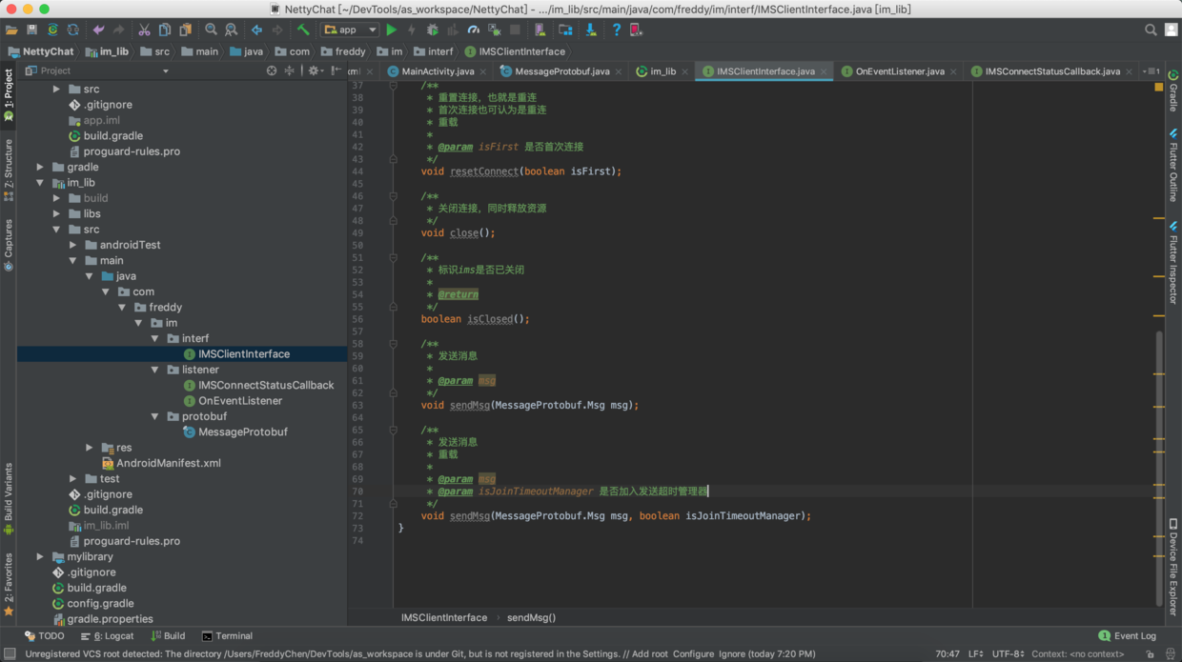Screen dimensions: 1182x662
Task: Toggle the Logcat panel open
Action: (105, 635)
